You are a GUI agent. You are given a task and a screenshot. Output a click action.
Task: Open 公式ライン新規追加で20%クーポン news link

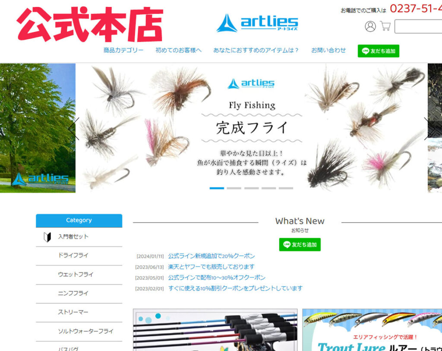[x=211, y=256]
